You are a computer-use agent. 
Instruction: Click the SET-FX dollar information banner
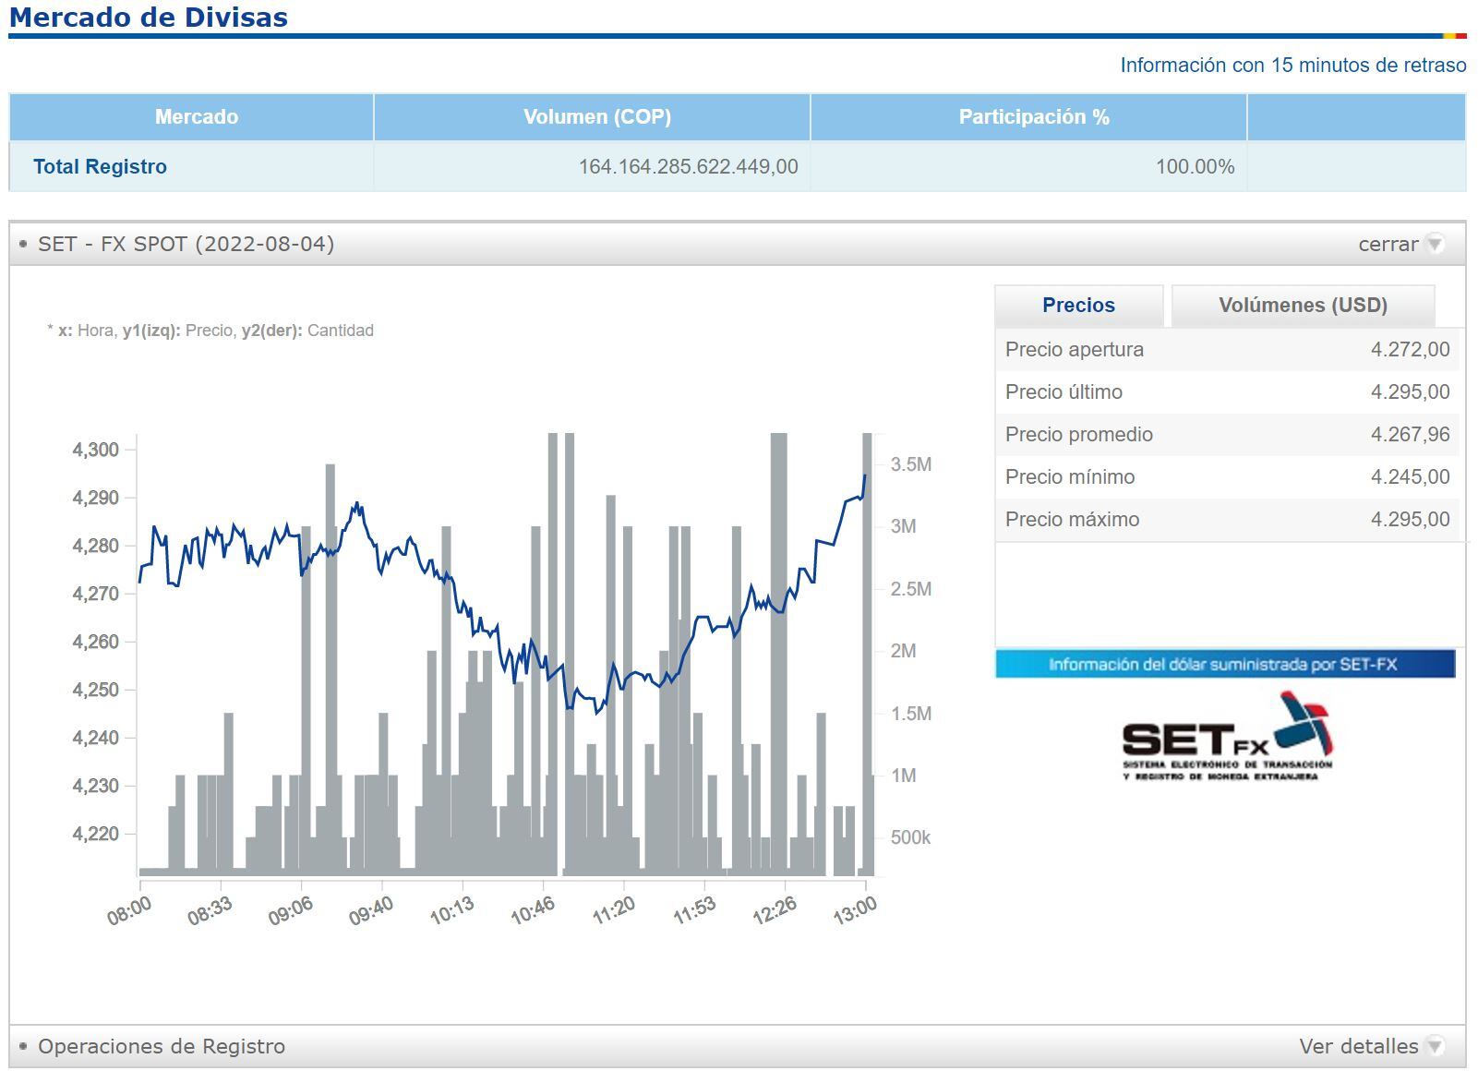click(x=1224, y=664)
